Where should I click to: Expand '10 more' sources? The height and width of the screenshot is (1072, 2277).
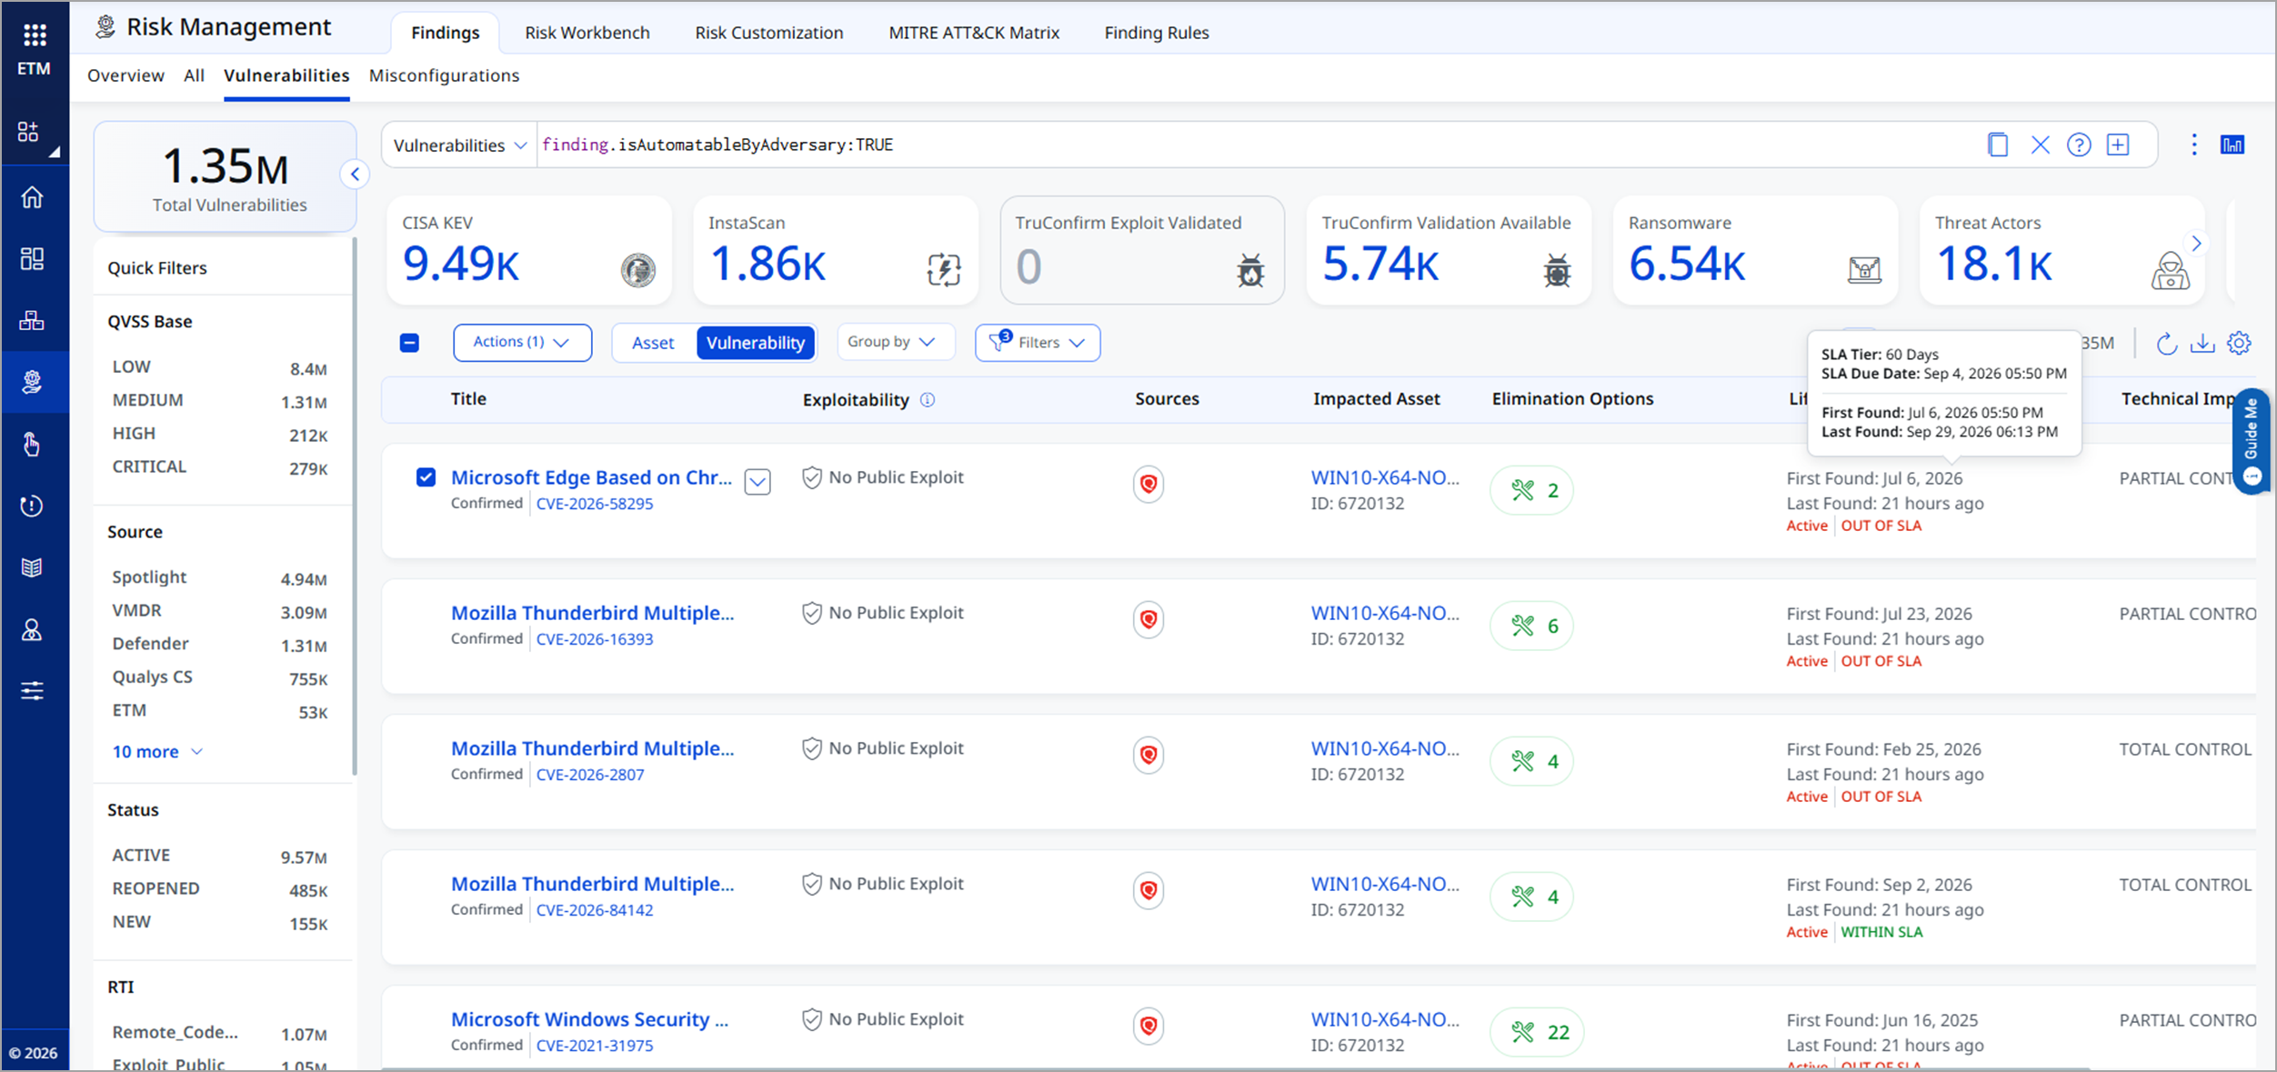(x=157, y=752)
